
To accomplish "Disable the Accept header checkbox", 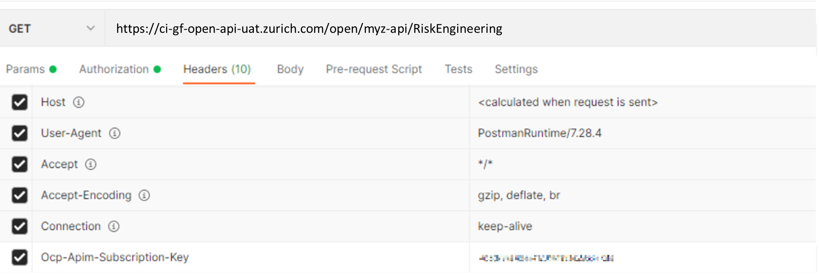I will [20, 164].
